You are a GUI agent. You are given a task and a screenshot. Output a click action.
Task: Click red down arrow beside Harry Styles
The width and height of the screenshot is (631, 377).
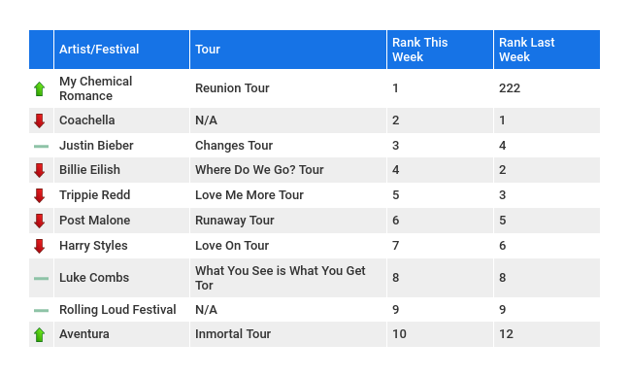40,246
